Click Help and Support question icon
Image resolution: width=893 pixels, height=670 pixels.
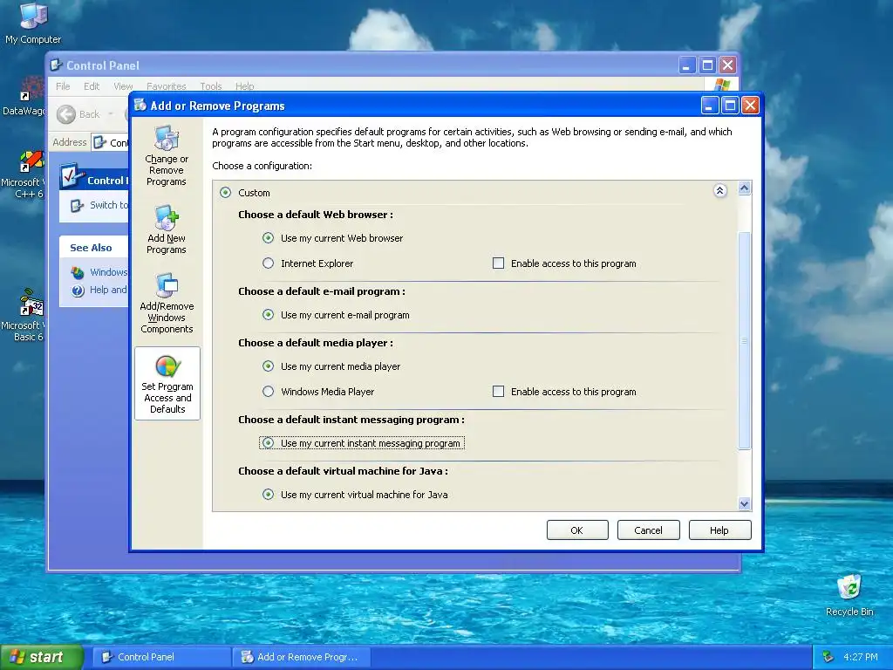tap(78, 290)
